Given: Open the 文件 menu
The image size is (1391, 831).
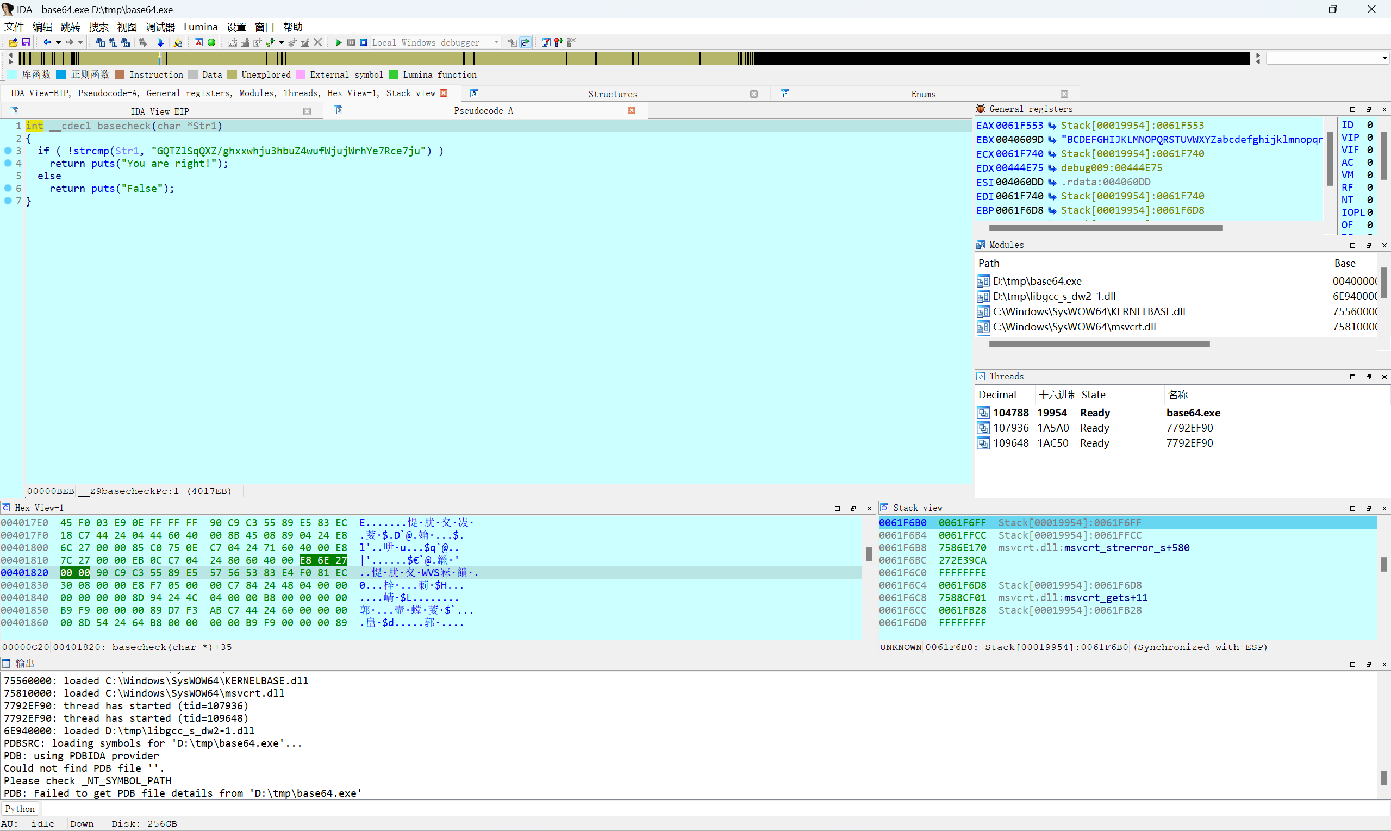Looking at the screenshot, I should (x=14, y=27).
